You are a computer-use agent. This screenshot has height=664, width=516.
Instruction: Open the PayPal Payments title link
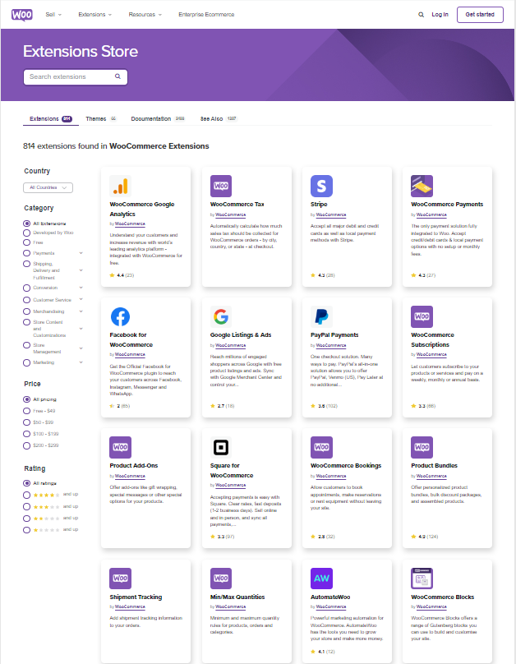coord(334,335)
